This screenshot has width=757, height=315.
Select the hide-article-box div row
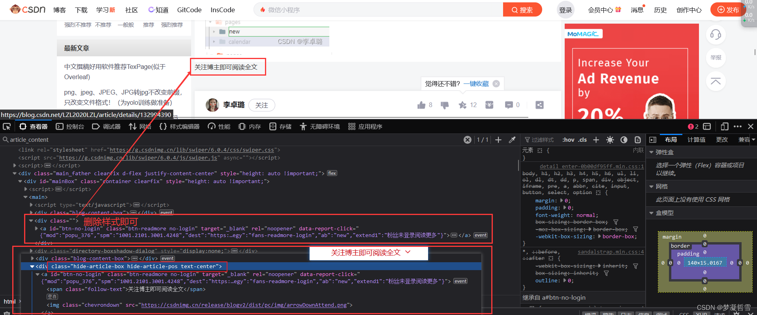coord(251,267)
